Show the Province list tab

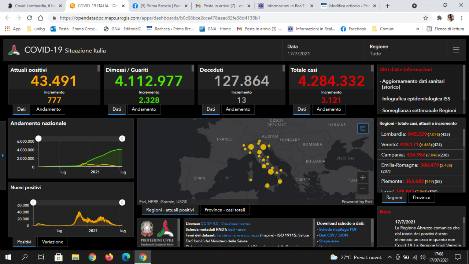click(x=421, y=198)
